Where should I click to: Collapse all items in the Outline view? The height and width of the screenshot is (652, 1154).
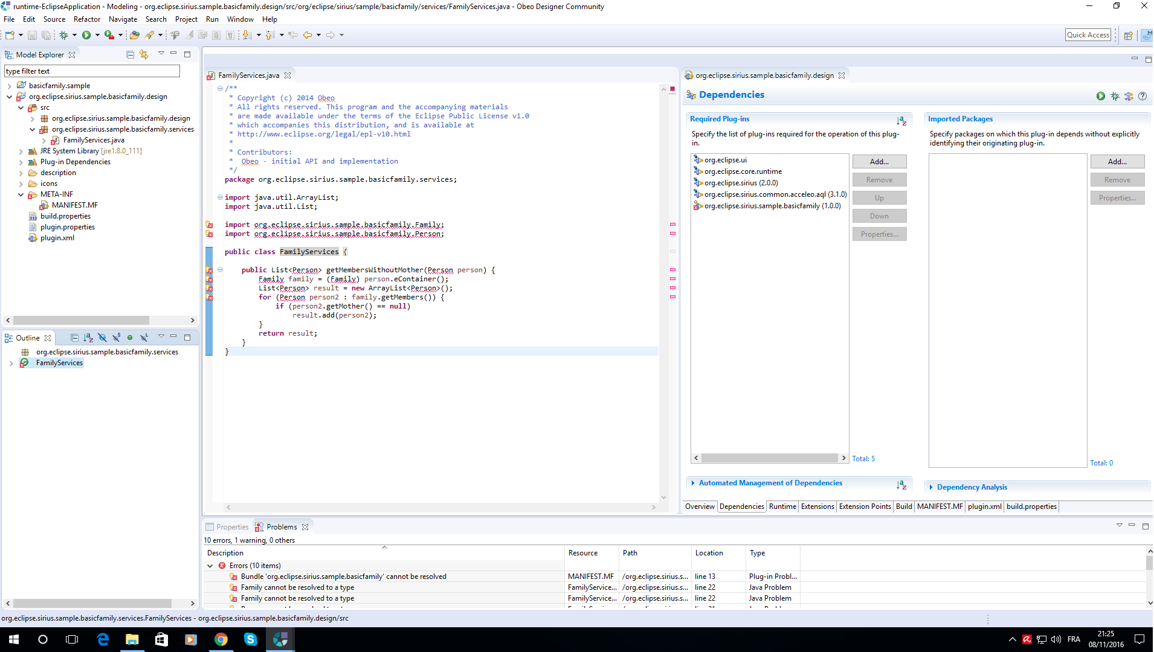[x=74, y=337]
